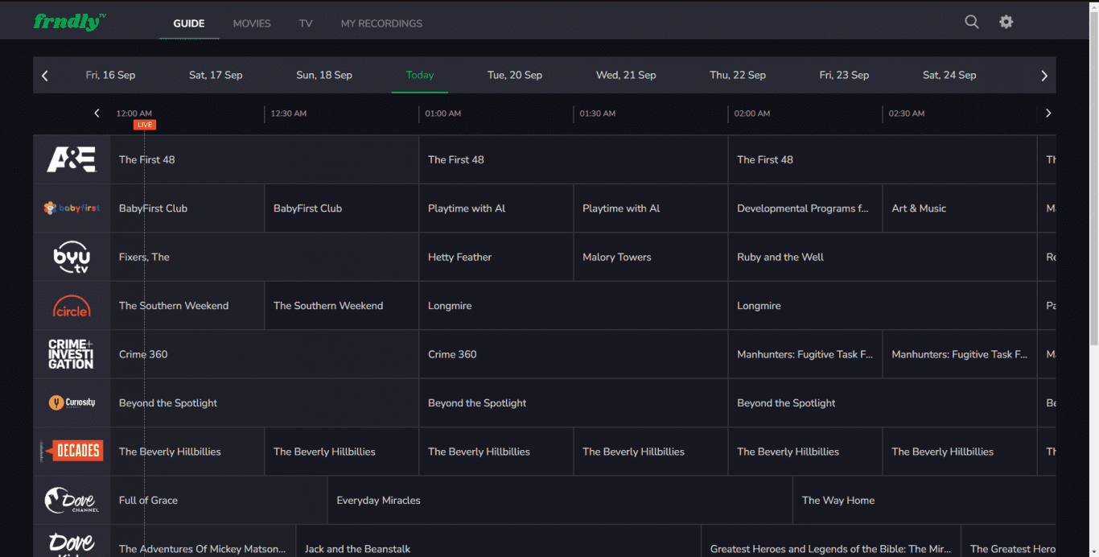Open the MY RECORDINGS tab
The height and width of the screenshot is (557, 1099).
pos(381,23)
